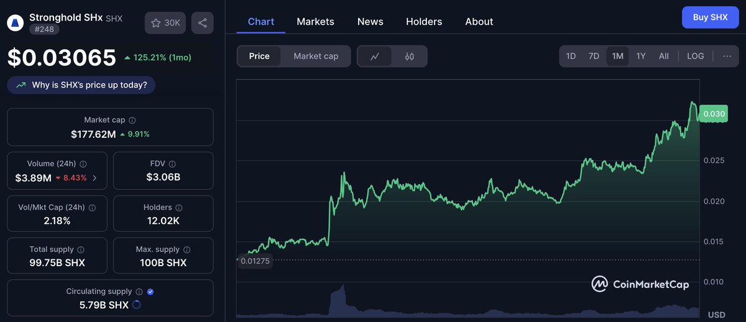Expand Volume (24h) details using the chevron
This screenshot has height=322, width=746.
[94, 178]
